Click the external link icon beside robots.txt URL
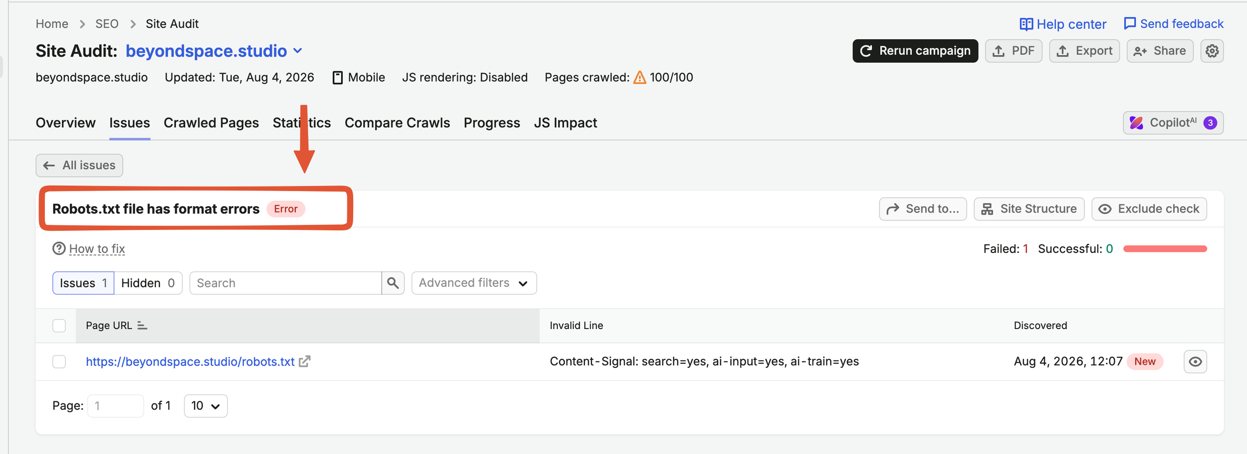 pos(305,361)
